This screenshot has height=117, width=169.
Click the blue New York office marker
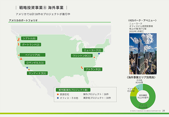click(99, 54)
